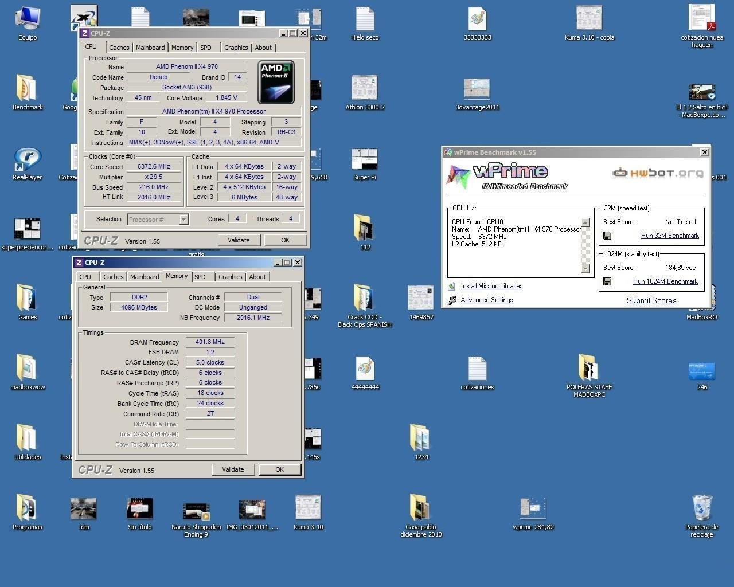The width and height of the screenshot is (734, 587).
Task: Launch RealPlayer from the desktop
Action: click(x=27, y=163)
